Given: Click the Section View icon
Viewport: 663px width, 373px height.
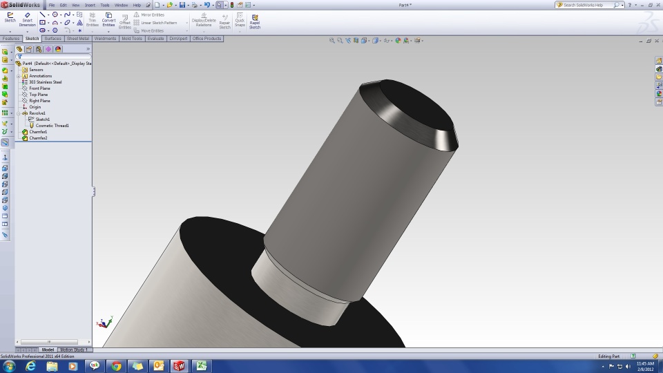Looking at the screenshot, I should [x=356, y=41].
